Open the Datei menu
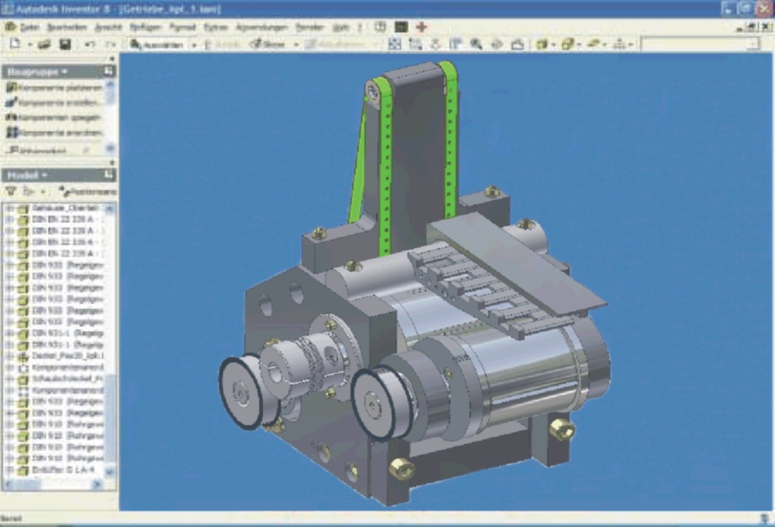Image resolution: width=775 pixels, height=527 pixels. 29,28
